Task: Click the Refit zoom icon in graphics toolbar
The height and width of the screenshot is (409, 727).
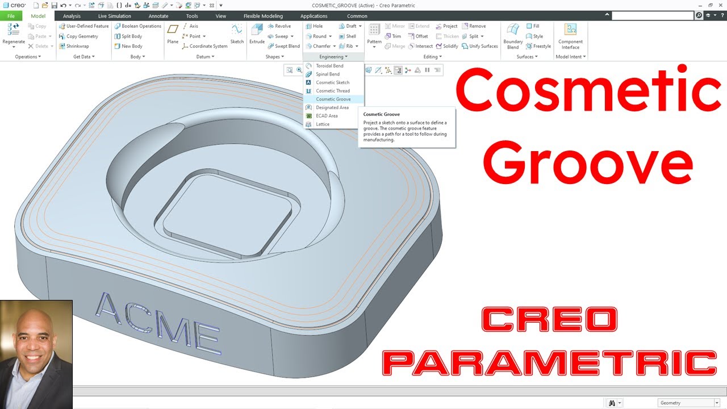Action: click(290, 70)
